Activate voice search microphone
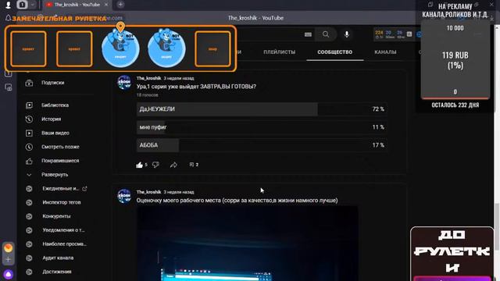This screenshot has width=500, height=281. (x=347, y=34)
